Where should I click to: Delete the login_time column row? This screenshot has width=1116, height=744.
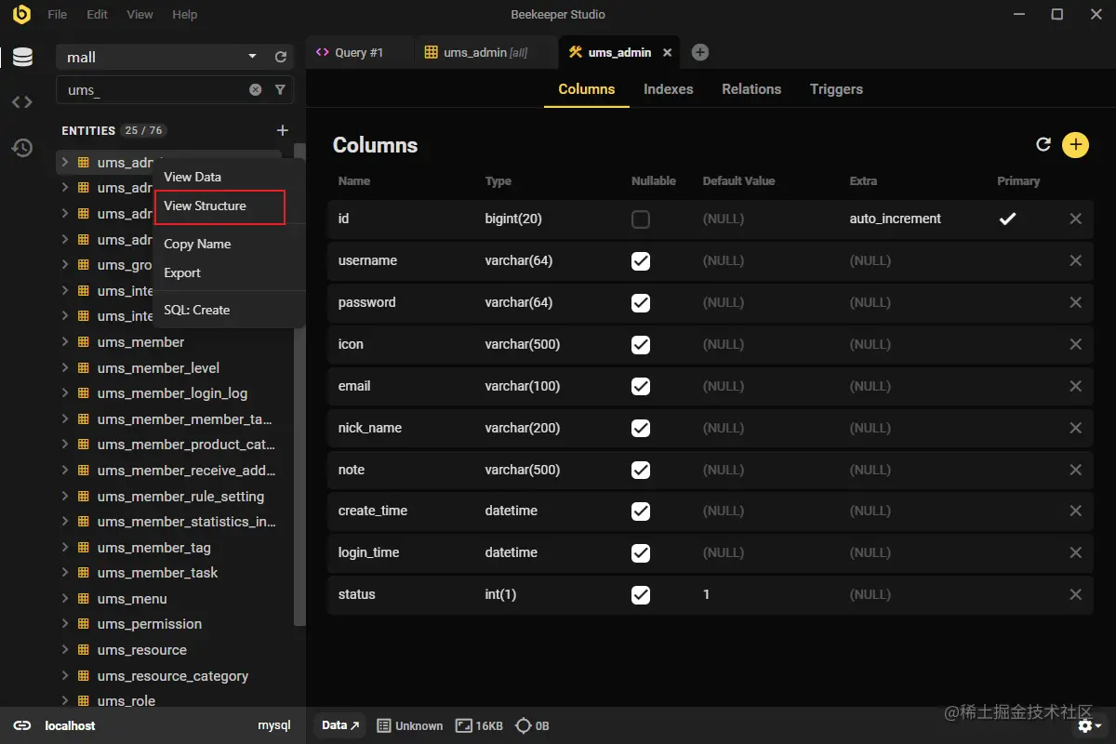pyautogui.click(x=1076, y=552)
